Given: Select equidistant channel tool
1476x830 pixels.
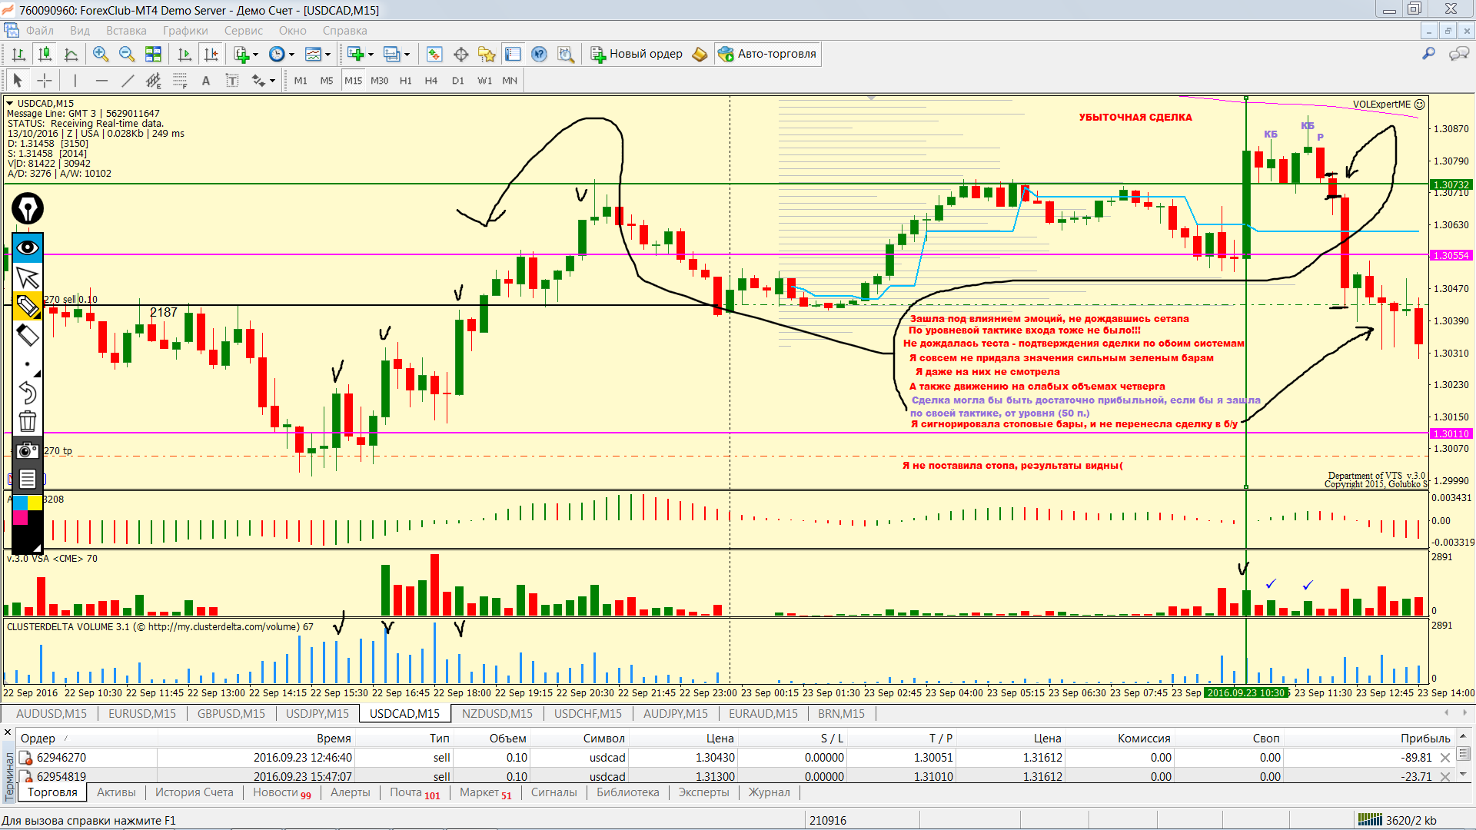Looking at the screenshot, I should pos(154,81).
